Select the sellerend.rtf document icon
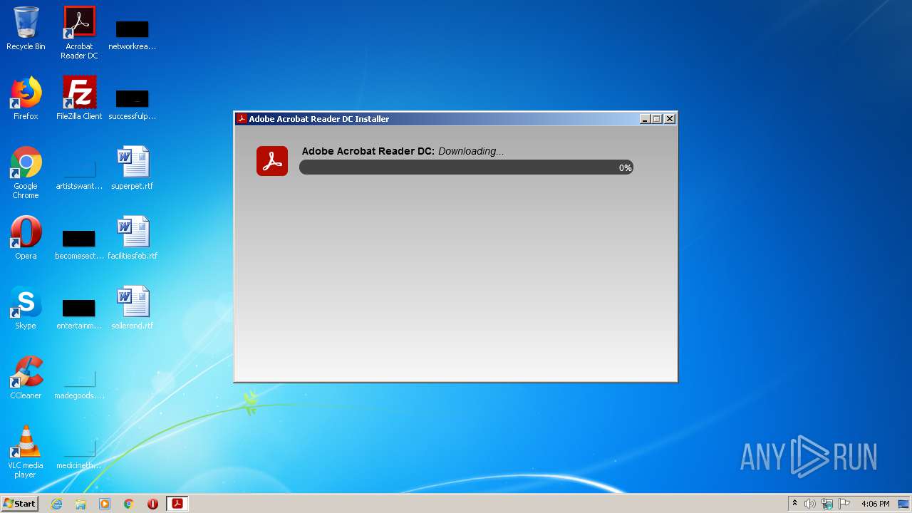This screenshot has height=513, width=912. [x=132, y=308]
